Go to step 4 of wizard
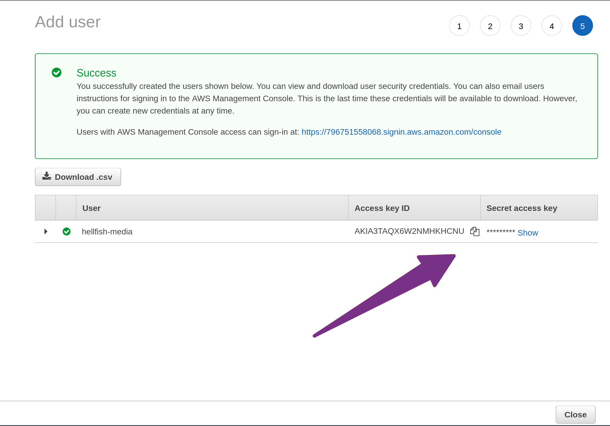Image resolution: width=610 pixels, height=426 pixels. click(x=552, y=26)
